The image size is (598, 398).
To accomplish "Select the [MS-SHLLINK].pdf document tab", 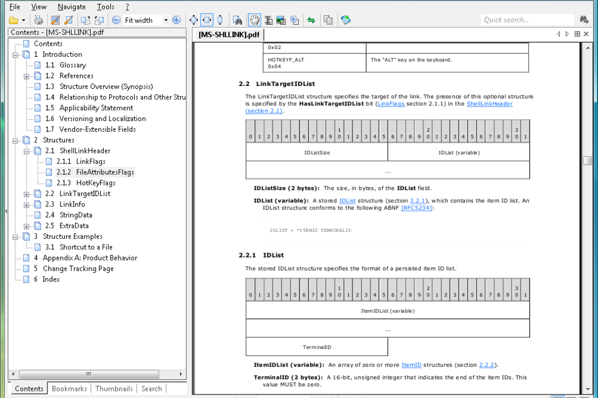I will 229,35.
